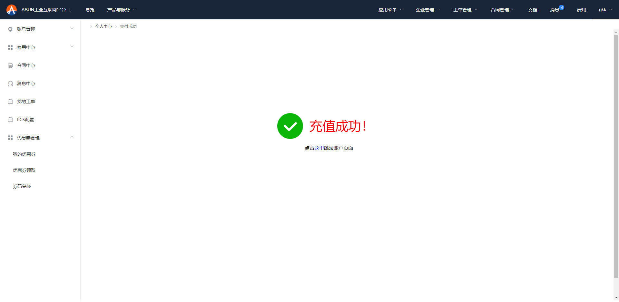Image resolution: width=619 pixels, height=302 pixels.
Task: Click the 合同中心 database icon
Action: [x=10, y=65]
